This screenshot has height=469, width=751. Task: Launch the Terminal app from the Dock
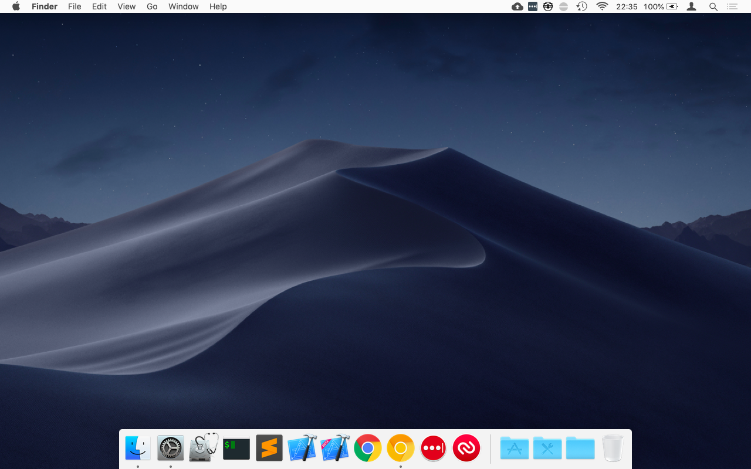click(236, 448)
